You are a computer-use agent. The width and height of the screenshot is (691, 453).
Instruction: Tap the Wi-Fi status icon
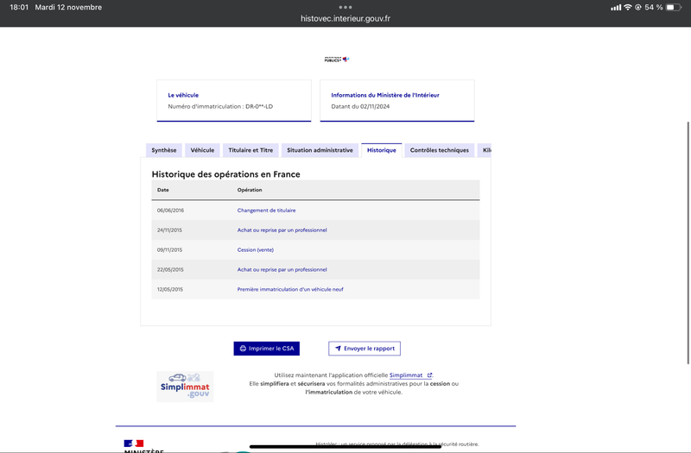click(628, 7)
